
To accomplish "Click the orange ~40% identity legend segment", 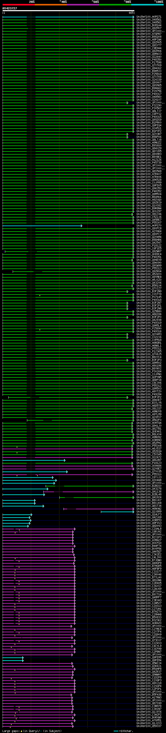I will [x=51, y=5].
